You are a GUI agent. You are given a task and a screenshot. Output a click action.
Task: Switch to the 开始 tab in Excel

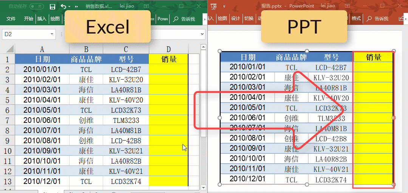tap(29, 19)
